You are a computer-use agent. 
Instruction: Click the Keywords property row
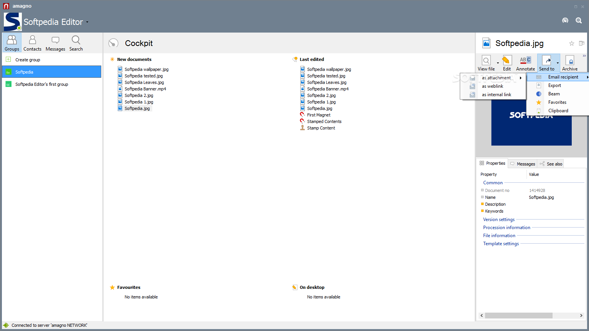point(532,211)
